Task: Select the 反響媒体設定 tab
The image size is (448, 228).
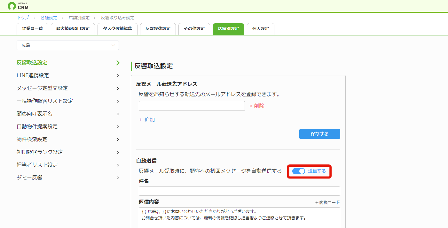Action: click(x=158, y=29)
